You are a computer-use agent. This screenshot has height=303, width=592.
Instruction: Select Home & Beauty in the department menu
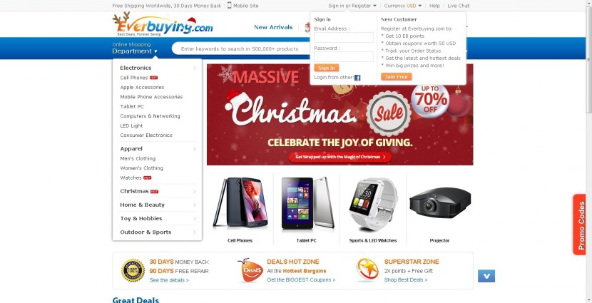(143, 205)
